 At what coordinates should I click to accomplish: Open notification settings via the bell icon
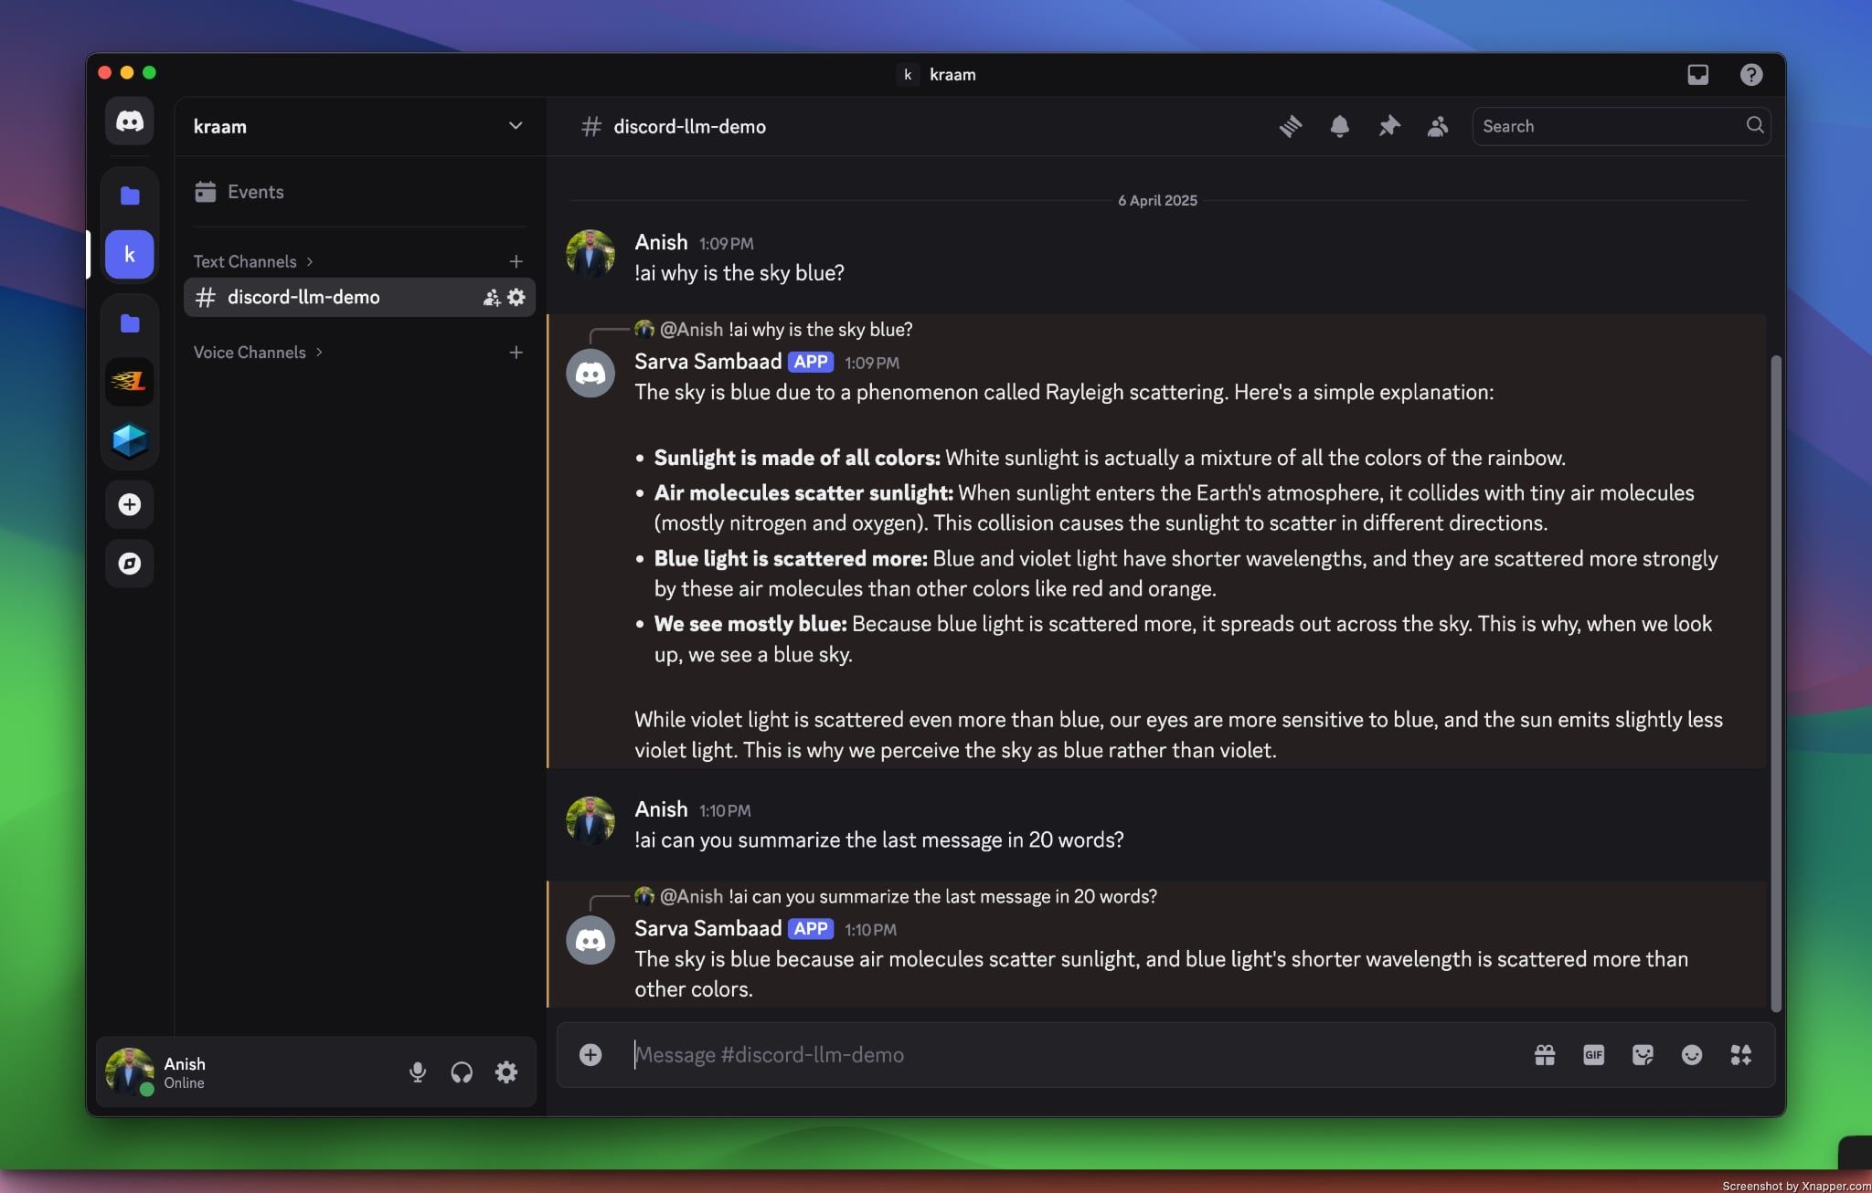(x=1339, y=126)
